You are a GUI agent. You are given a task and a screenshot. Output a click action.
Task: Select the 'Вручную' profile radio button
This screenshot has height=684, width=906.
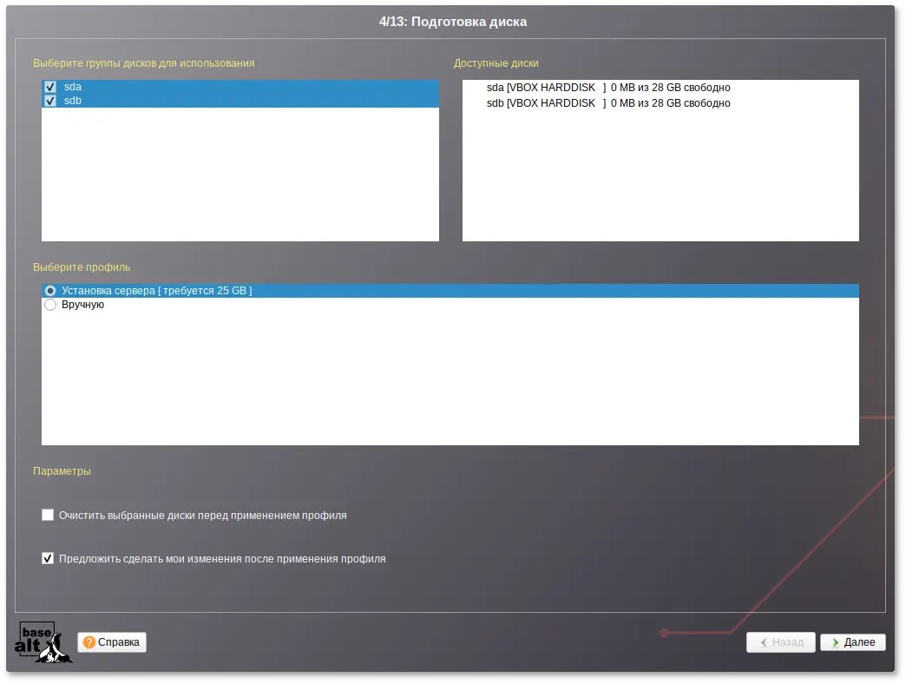[x=50, y=305]
